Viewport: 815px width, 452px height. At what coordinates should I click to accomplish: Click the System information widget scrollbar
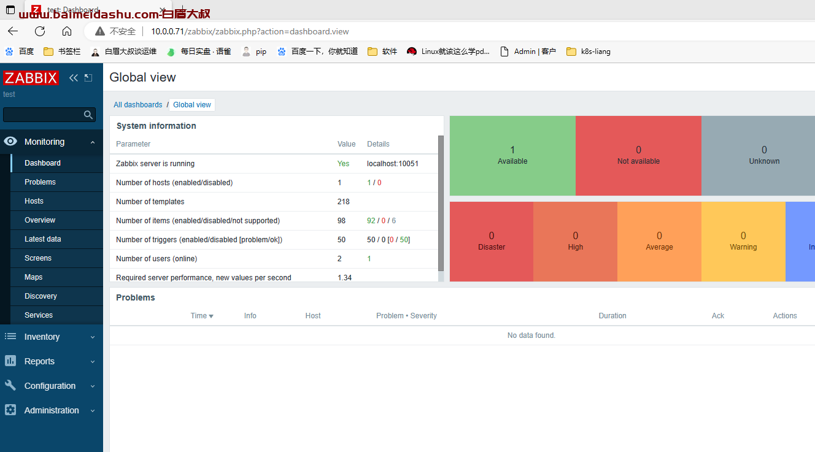click(x=441, y=204)
